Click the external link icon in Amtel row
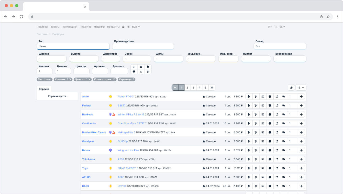This screenshot has height=194, width=343. click(277, 97)
